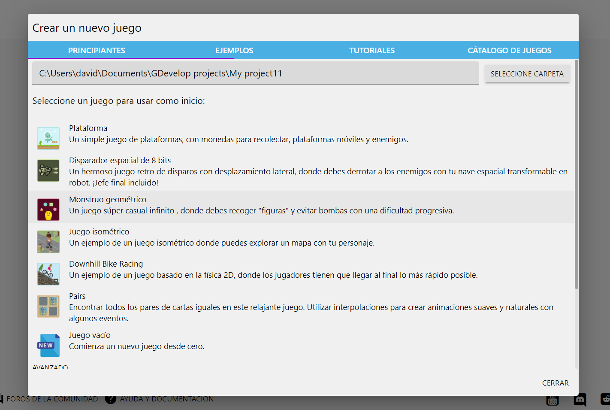Screen dimensions: 610x410
Task: Switch to the Principiantes tab
Action: [97, 50]
